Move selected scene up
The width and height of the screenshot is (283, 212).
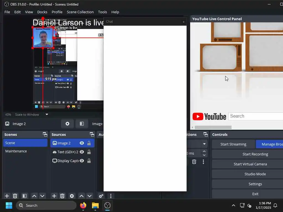[x=34, y=196]
